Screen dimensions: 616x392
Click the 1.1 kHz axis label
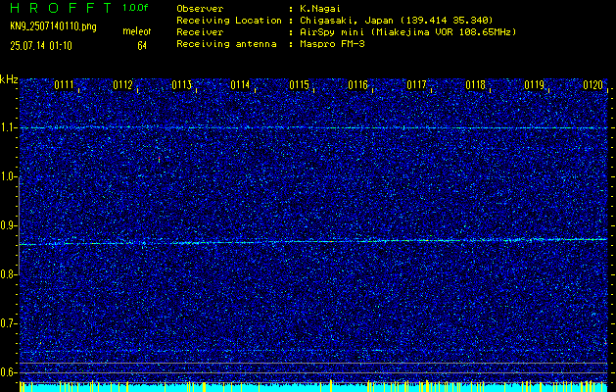[x=8, y=128]
